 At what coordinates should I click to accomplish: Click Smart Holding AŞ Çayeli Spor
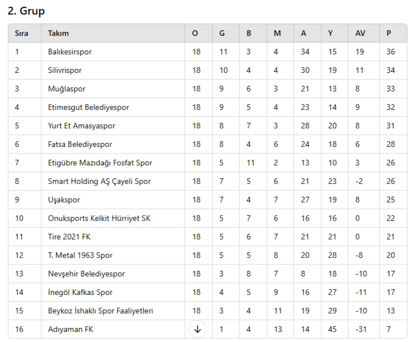(x=99, y=181)
